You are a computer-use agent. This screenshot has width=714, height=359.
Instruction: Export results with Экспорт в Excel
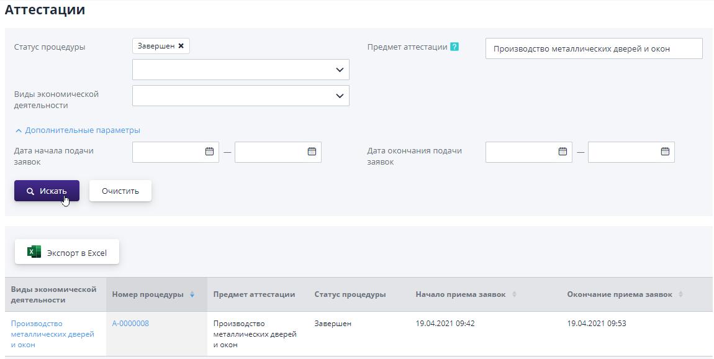point(67,252)
